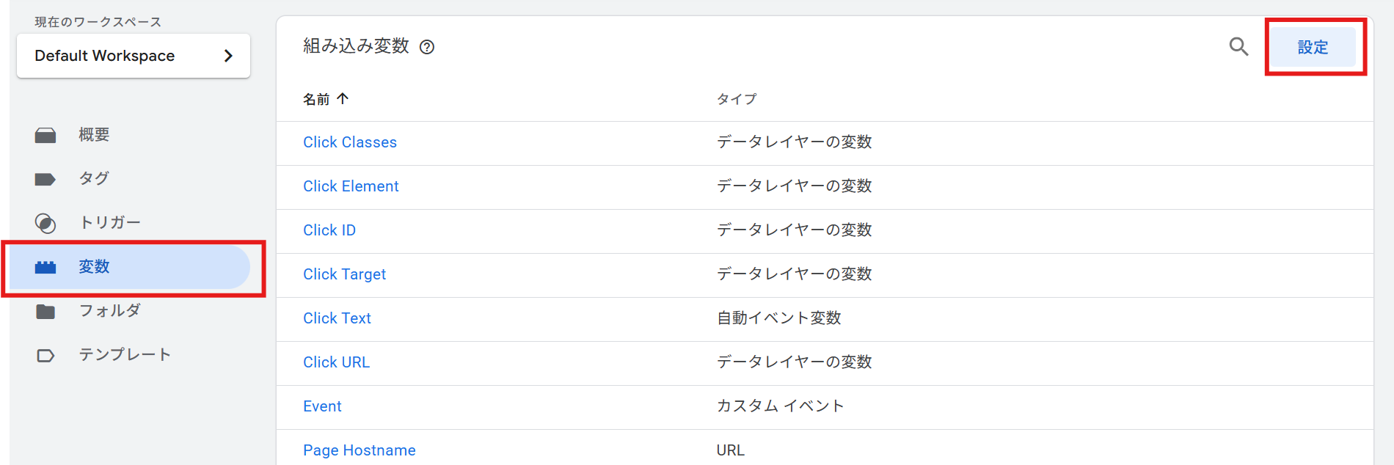Sort by 名前 column arrow
The width and height of the screenshot is (1394, 465).
coord(343,98)
